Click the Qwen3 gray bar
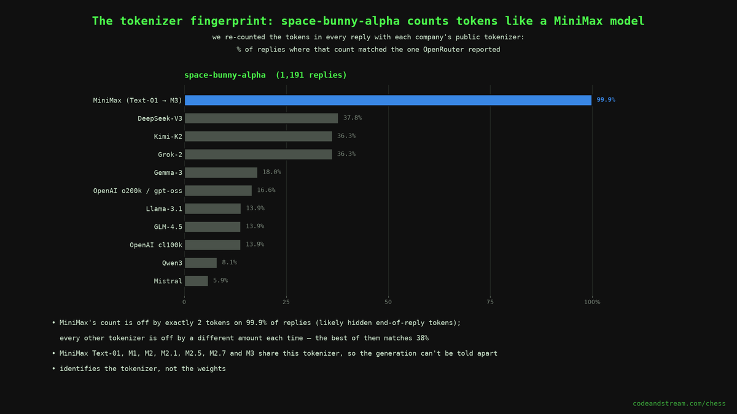 click(201, 263)
